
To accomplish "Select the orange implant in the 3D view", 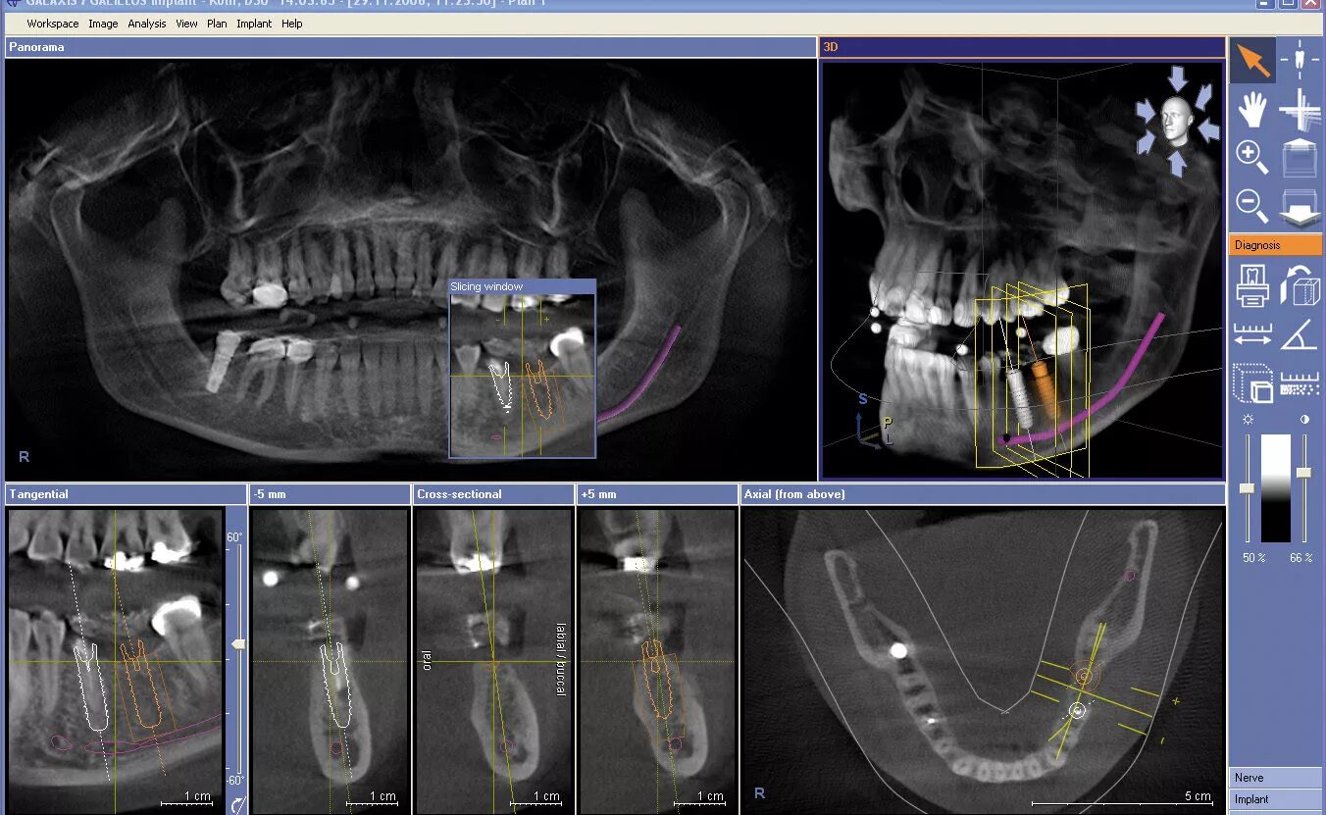I will (1046, 390).
